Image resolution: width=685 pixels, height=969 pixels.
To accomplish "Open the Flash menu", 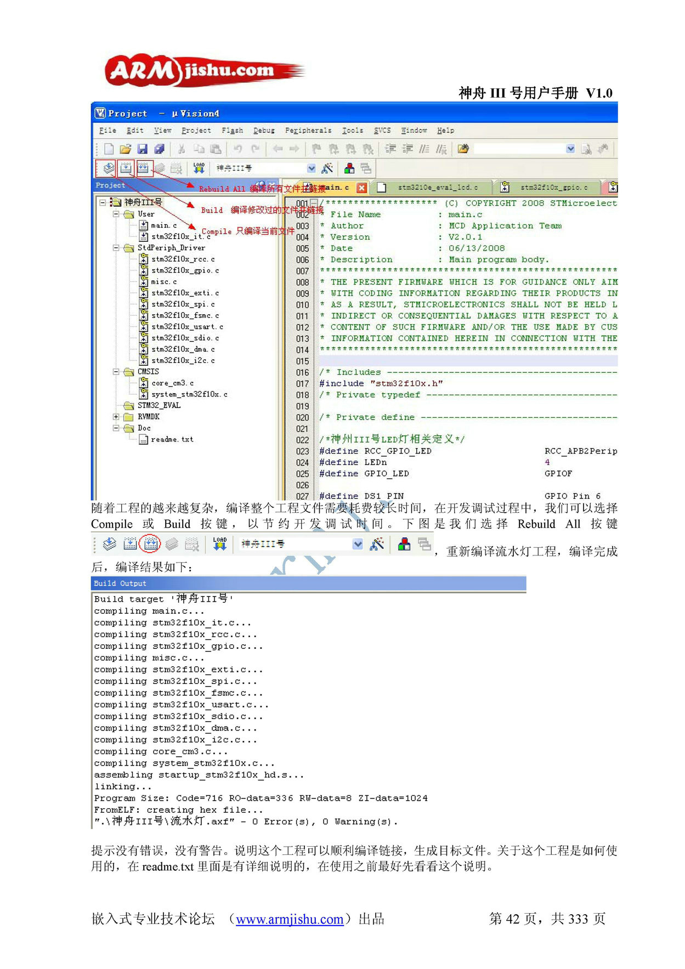I will [233, 131].
